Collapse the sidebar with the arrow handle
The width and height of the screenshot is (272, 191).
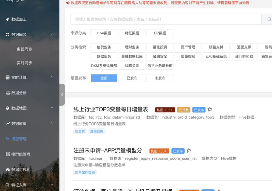62,94
